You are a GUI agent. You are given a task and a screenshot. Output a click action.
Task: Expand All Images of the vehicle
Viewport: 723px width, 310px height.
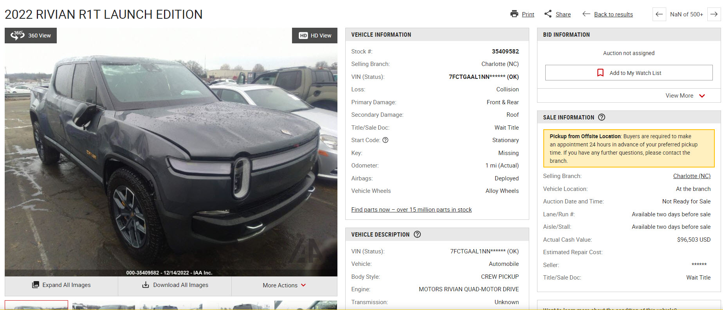coord(61,285)
